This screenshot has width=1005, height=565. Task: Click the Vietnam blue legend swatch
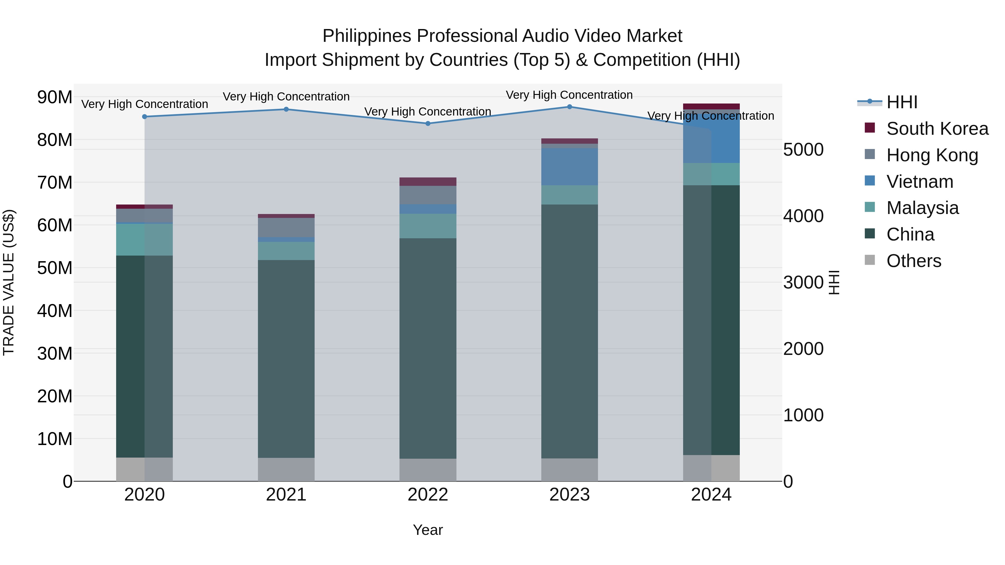click(x=870, y=181)
